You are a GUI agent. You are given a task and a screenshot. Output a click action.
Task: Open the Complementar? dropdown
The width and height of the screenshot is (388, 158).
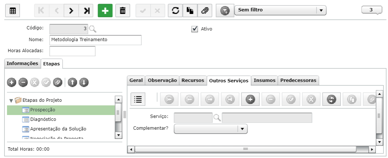tap(210, 129)
